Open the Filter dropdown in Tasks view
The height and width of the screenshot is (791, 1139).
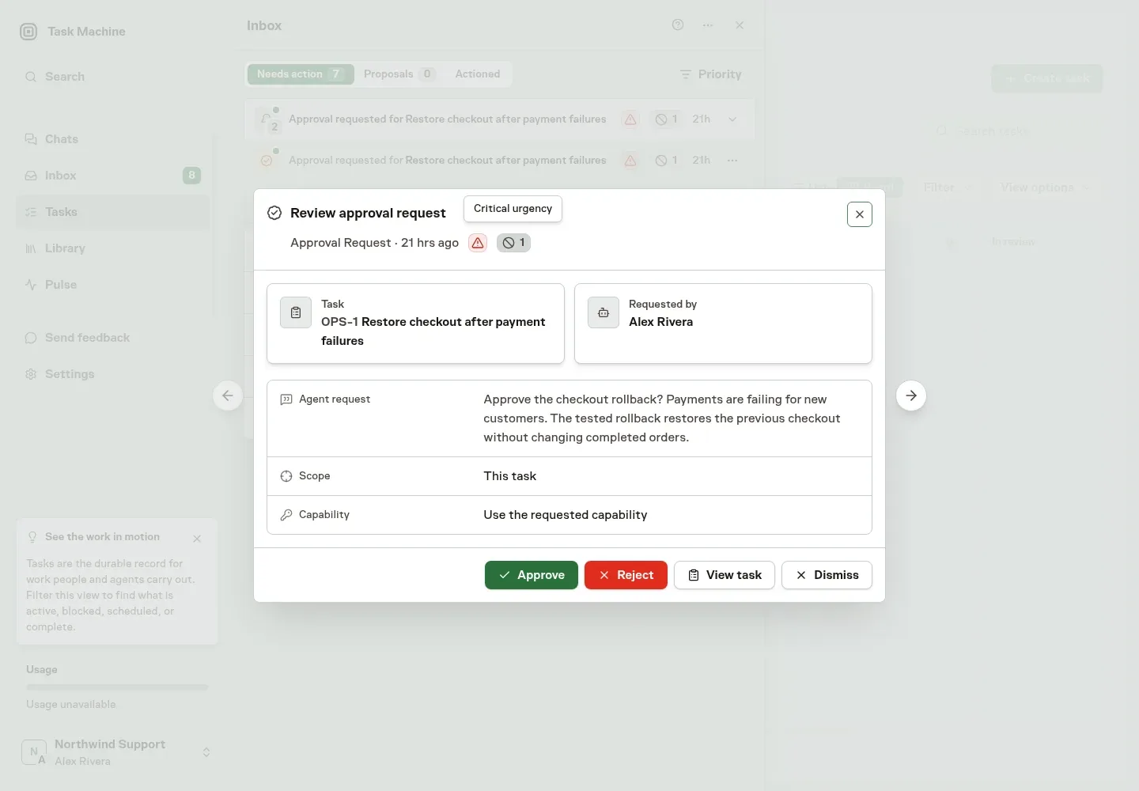pyautogui.click(x=947, y=187)
